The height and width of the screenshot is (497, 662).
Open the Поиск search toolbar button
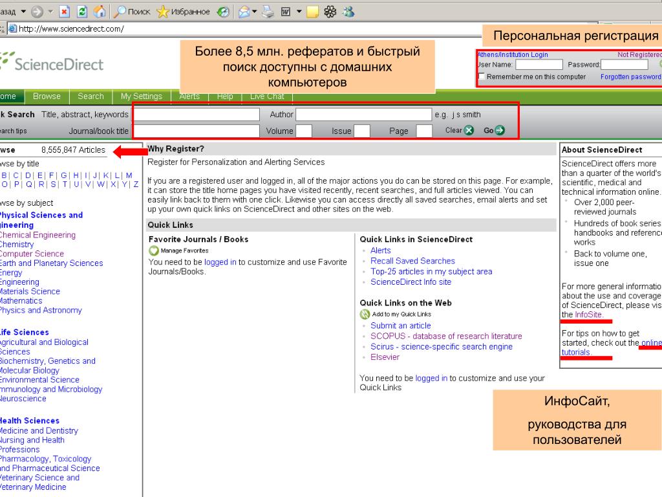point(132,12)
